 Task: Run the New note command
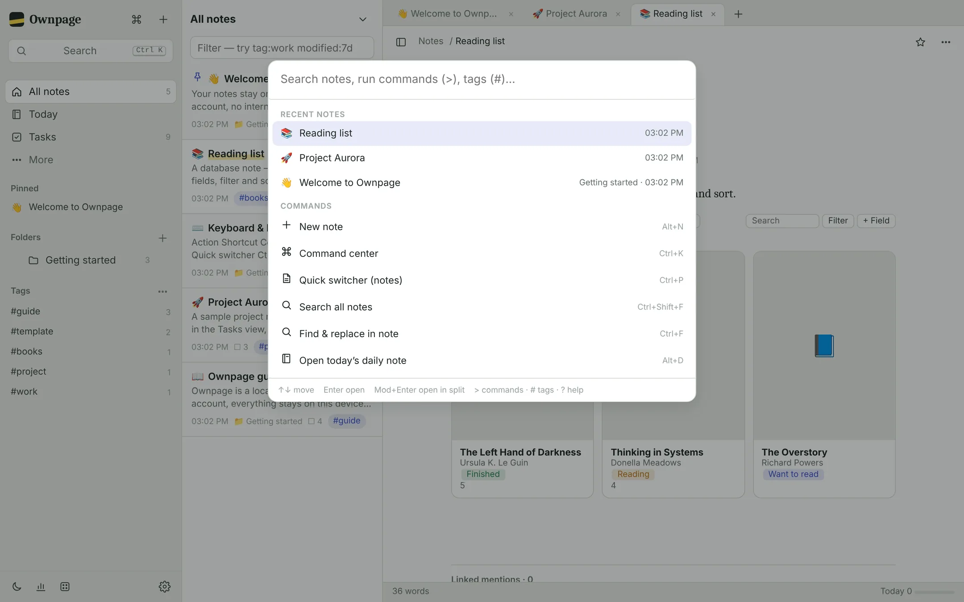pyautogui.click(x=482, y=227)
